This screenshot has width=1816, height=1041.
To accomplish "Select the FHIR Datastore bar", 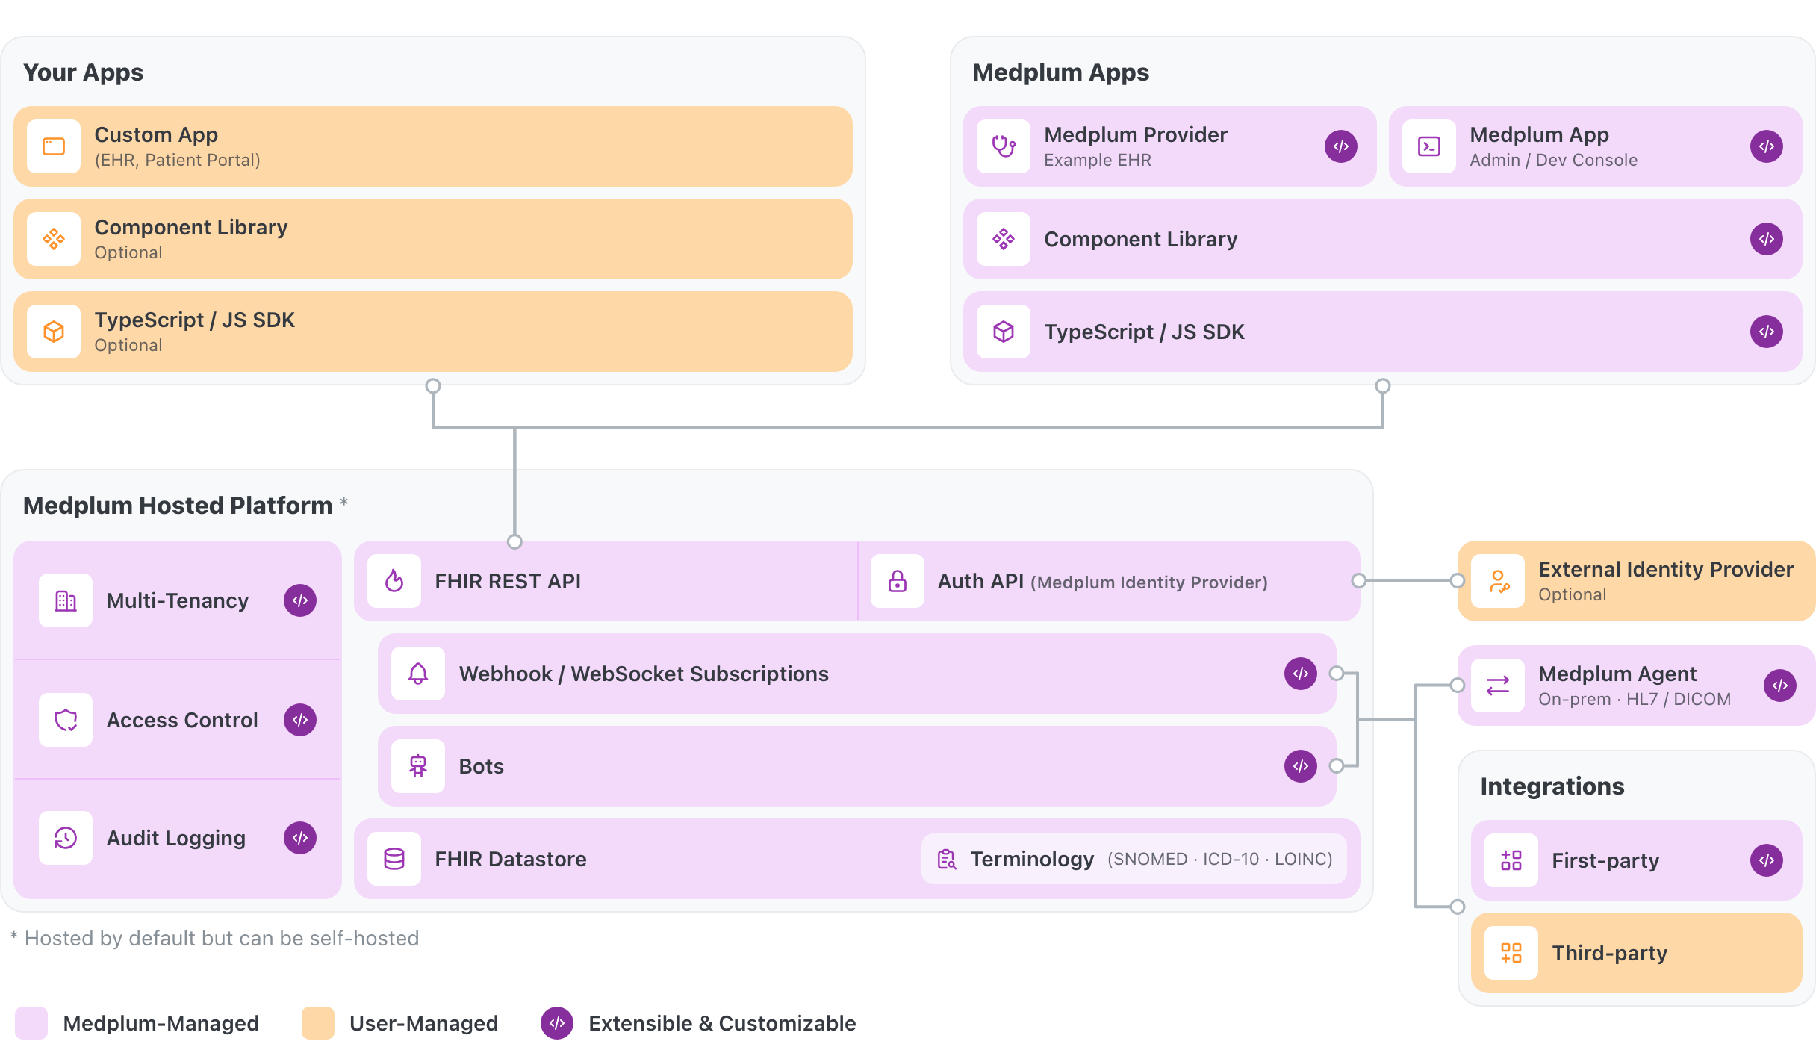I will 857,859.
